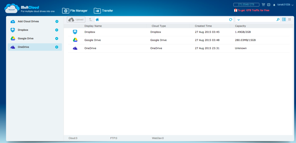The image size is (296, 143).
Task: Click the Dropbox icon in the sidebar
Action: 13,30
